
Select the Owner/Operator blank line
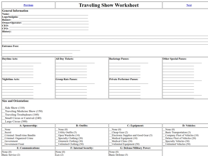55,23
